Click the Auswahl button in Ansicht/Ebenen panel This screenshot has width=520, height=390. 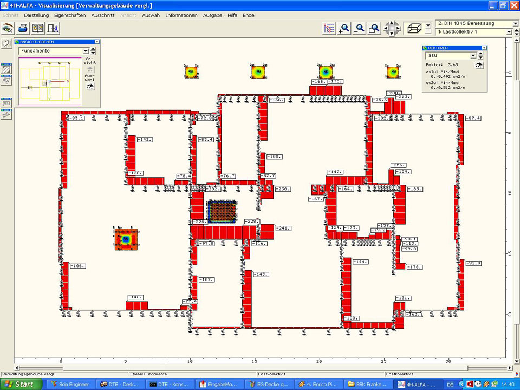point(90,86)
